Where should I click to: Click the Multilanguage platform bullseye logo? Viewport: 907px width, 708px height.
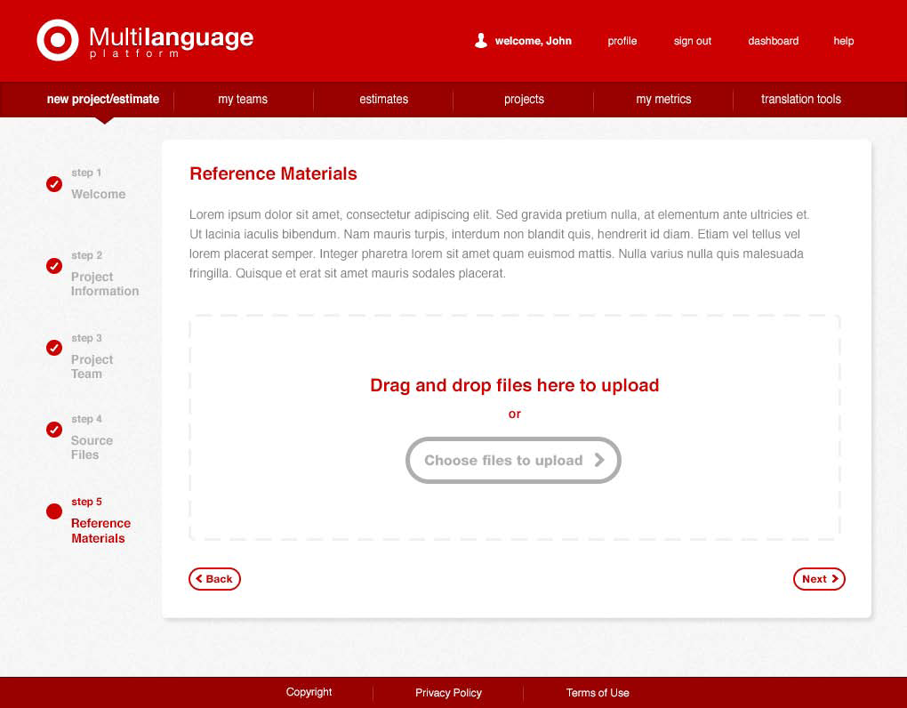tap(57, 40)
